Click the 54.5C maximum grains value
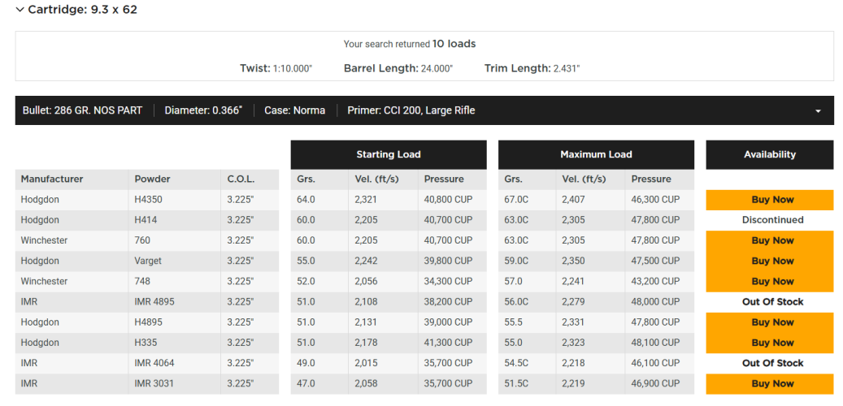 [x=517, y=363]
